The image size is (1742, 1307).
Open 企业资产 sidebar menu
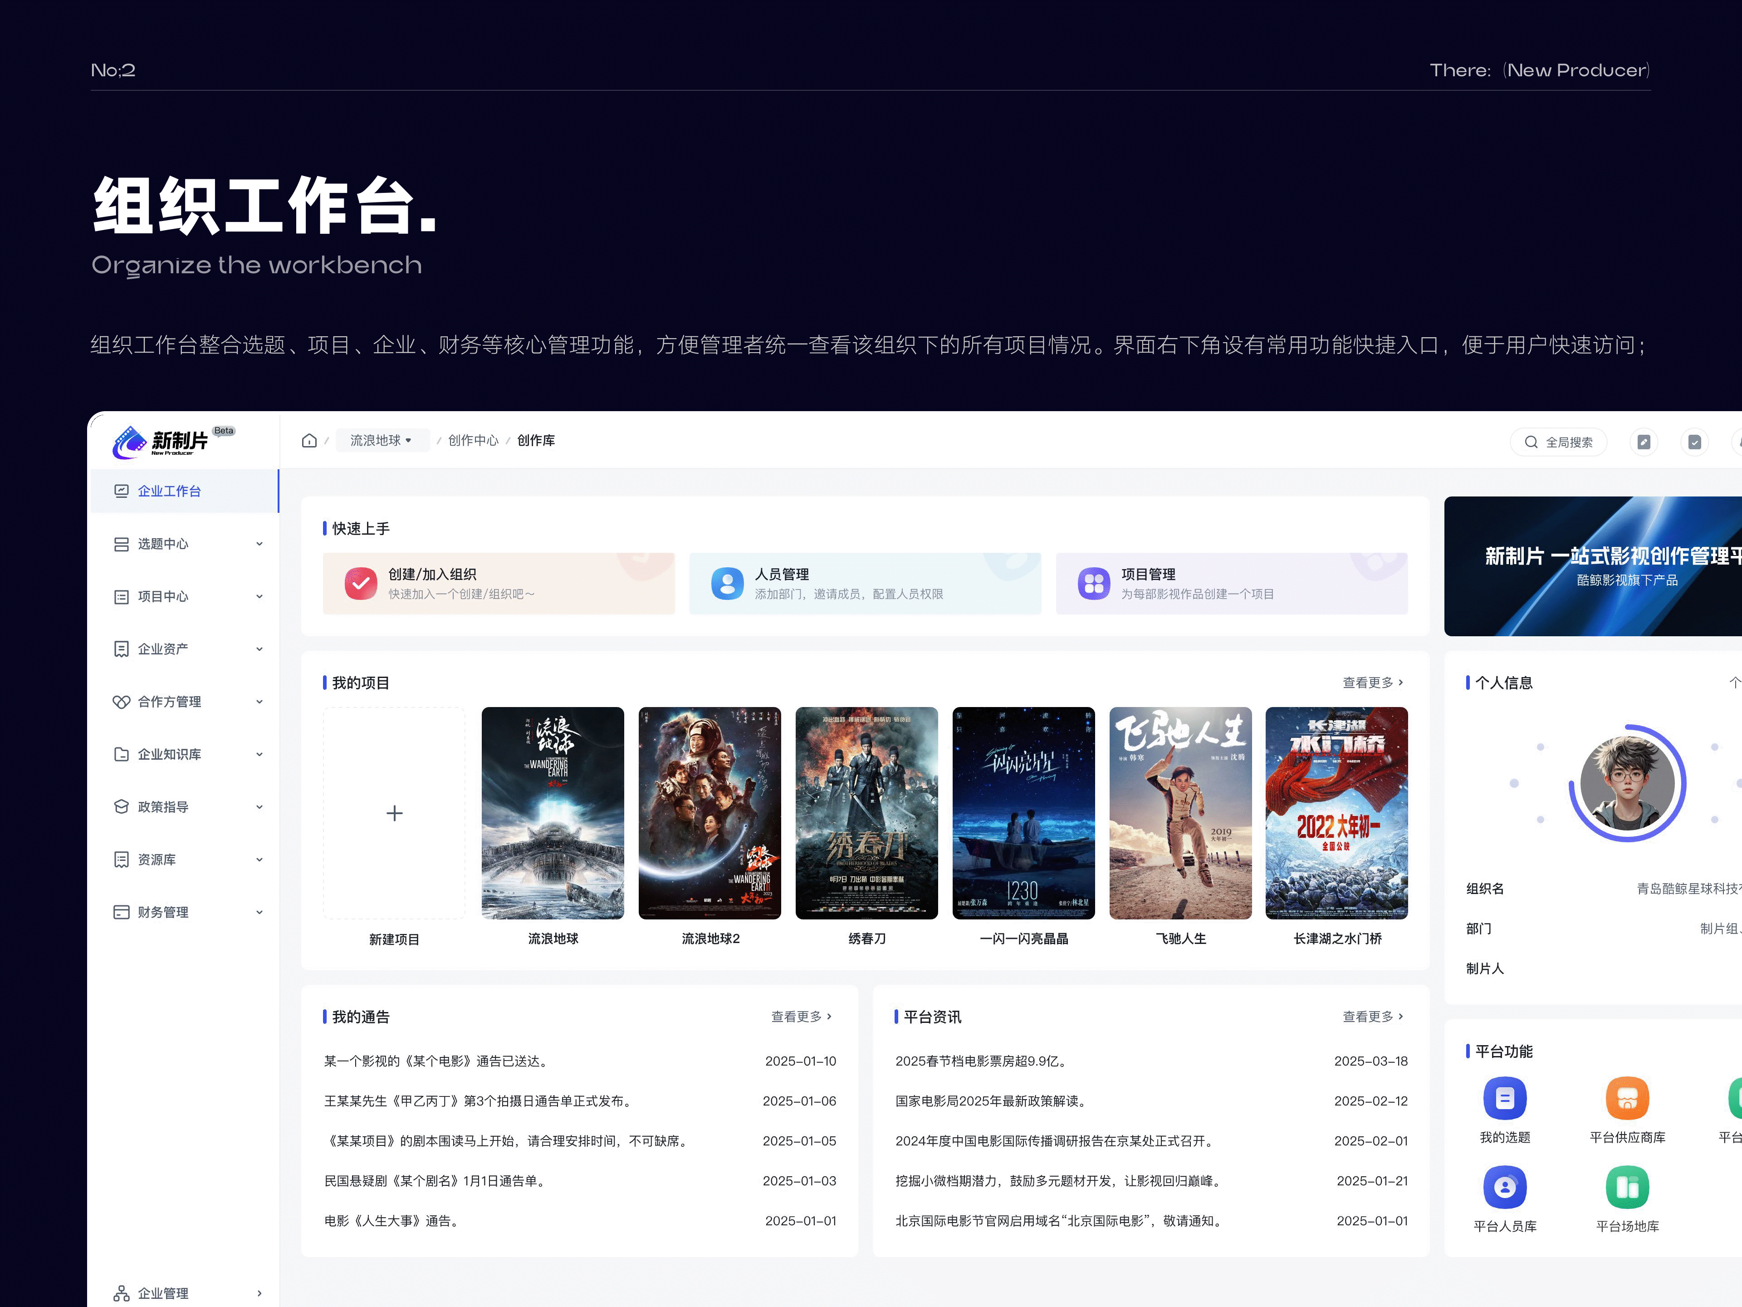[x=184, y=649]
